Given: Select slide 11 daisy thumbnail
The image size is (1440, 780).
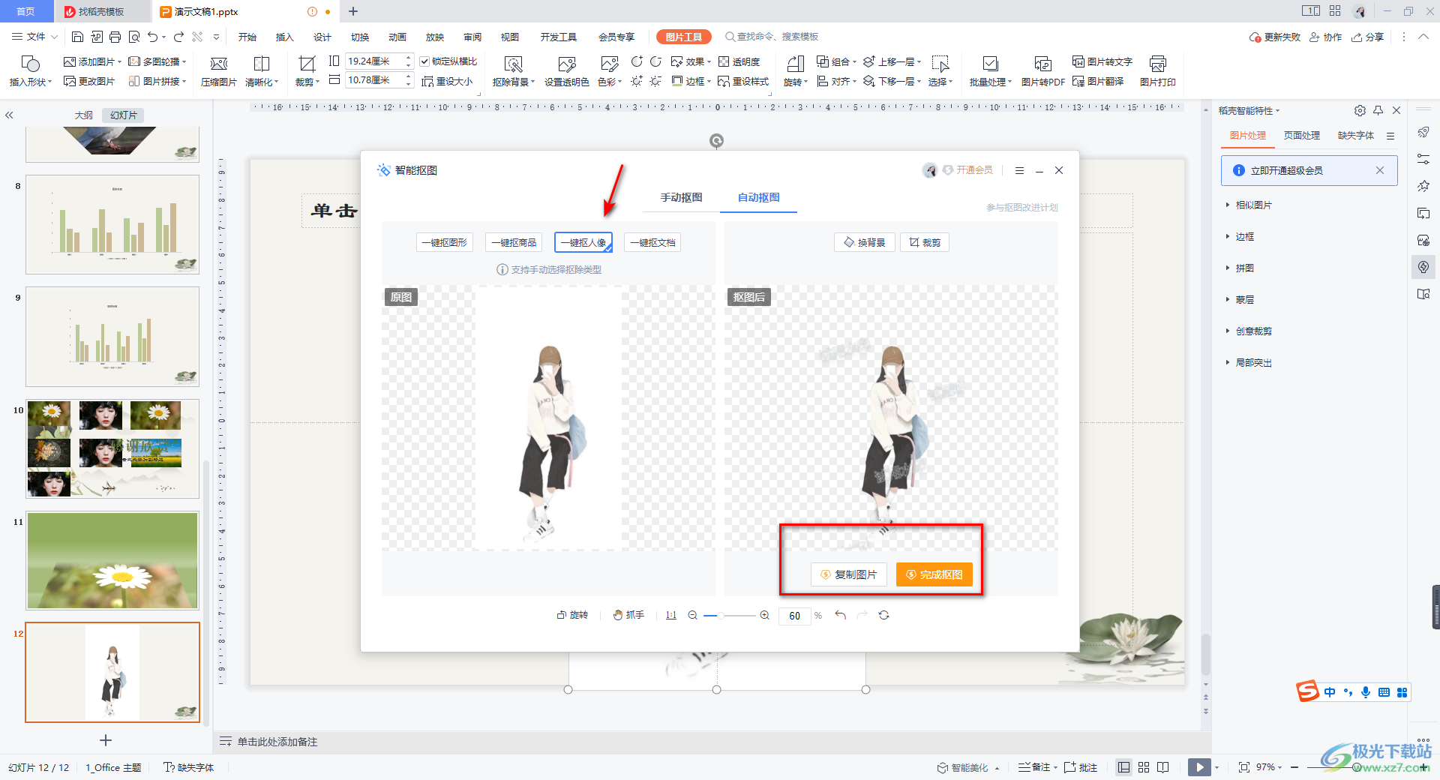Looking at the screenshot, I should [112, 560].
